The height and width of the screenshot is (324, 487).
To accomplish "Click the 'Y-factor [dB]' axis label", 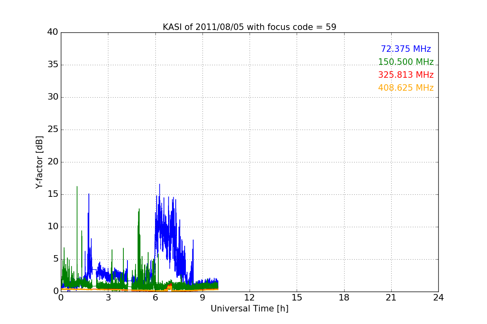I will tap(39, 162).
